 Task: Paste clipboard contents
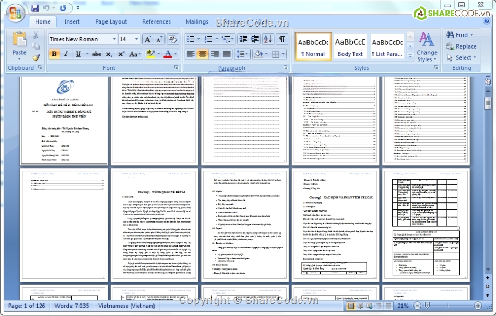[x=19, y=46]
